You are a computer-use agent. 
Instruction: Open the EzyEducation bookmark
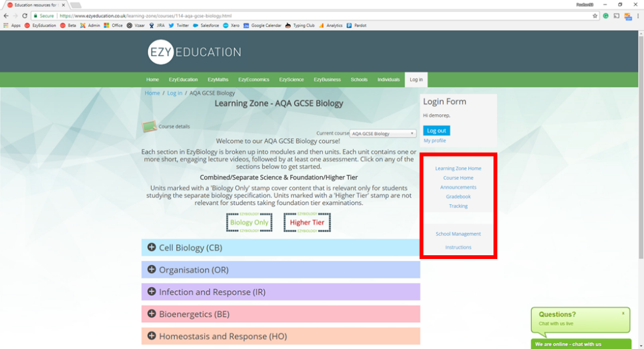[x=40, y=25]
